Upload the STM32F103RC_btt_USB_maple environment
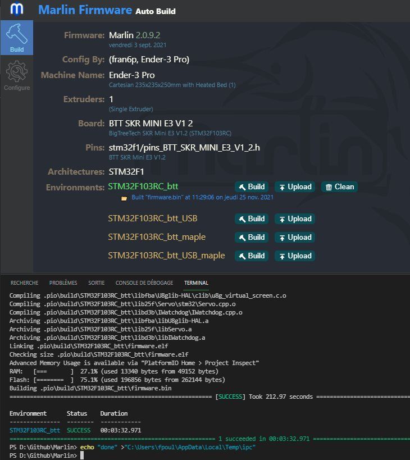 (x=295, y=256)
